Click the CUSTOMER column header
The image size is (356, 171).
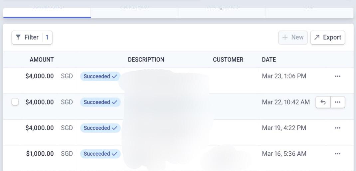point(228,60)
